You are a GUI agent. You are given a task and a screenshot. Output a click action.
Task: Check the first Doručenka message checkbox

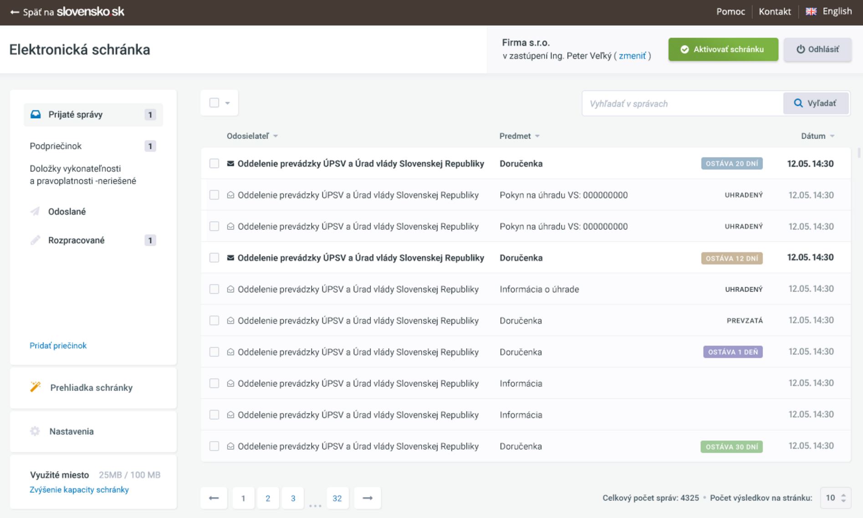coord(214,163)
